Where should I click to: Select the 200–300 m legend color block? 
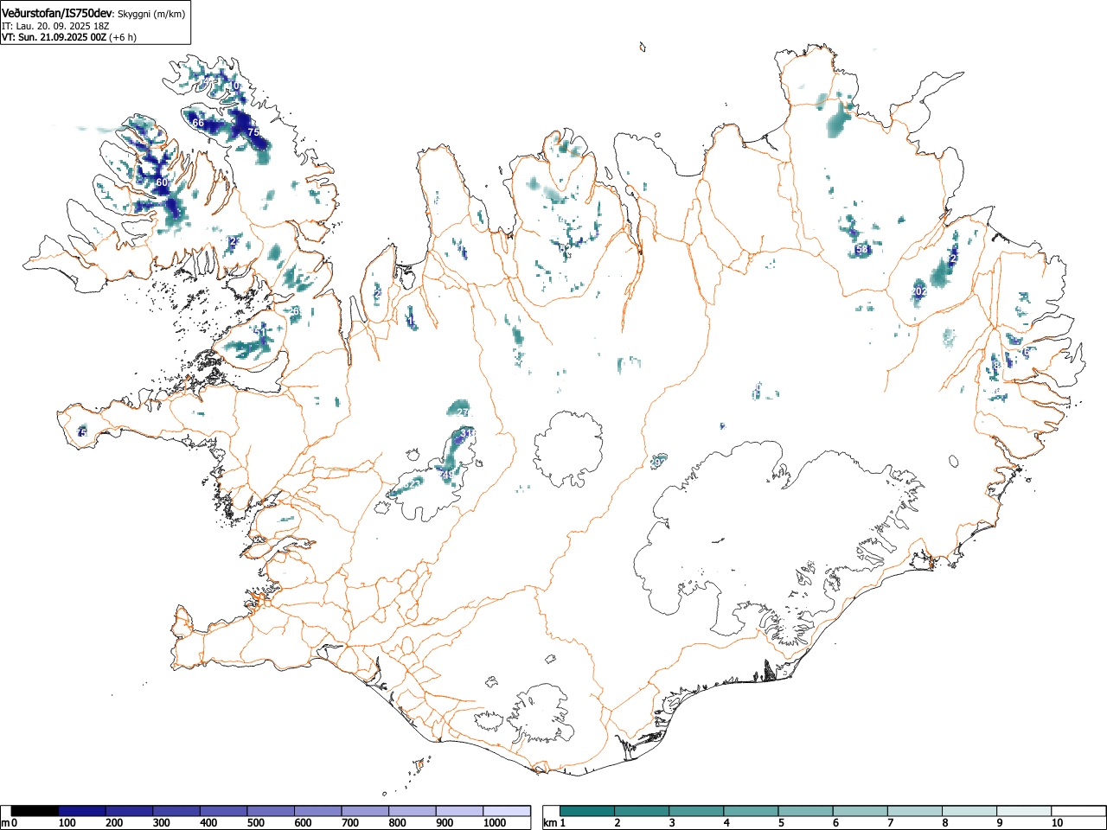pos(130,811)
